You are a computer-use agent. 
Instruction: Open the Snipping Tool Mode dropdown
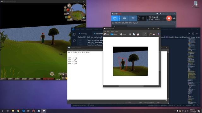coord(114,34)
